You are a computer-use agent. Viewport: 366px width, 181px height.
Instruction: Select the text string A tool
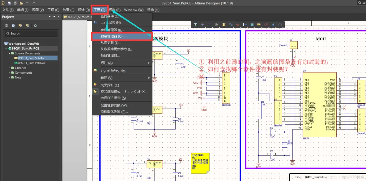(273, 24)
